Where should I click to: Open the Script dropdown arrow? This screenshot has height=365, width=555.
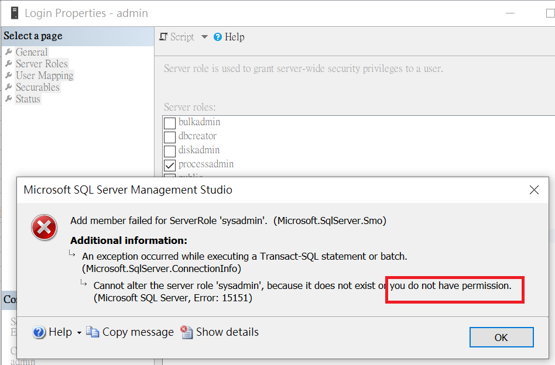204,37
